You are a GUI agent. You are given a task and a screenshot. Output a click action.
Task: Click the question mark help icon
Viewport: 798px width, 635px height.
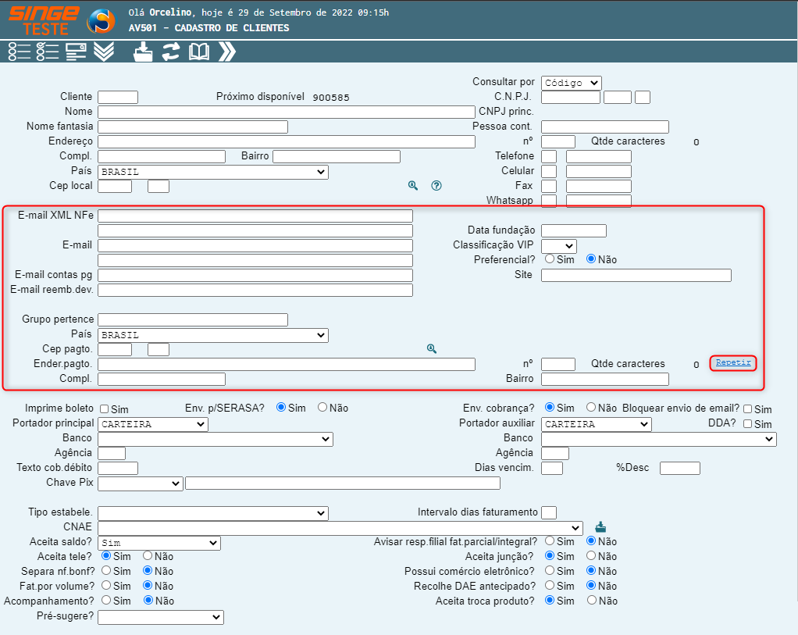coord(436,186)
